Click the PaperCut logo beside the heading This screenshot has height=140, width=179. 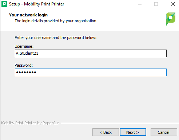[x=171, y=19]
